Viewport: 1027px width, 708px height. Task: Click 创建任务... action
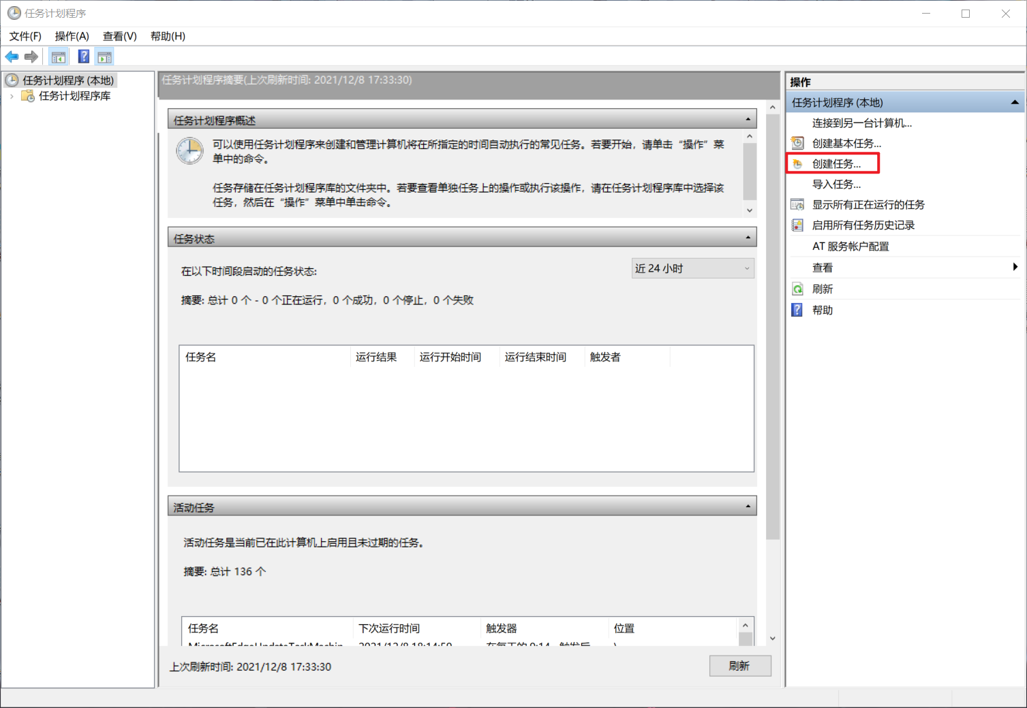pyautogui.click(x=836, y=164)
